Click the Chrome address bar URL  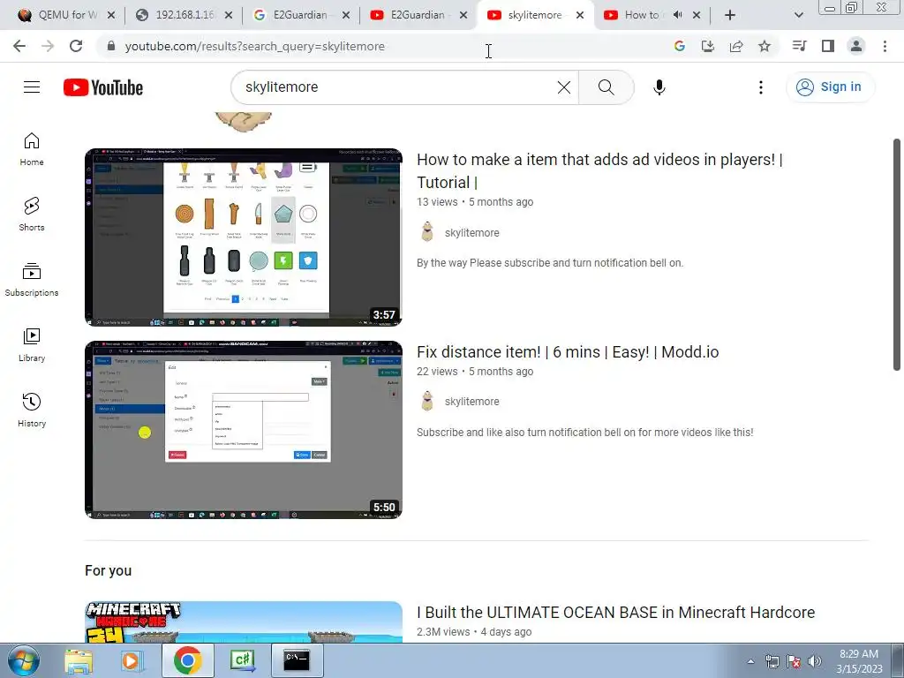(x=254, y=46)
